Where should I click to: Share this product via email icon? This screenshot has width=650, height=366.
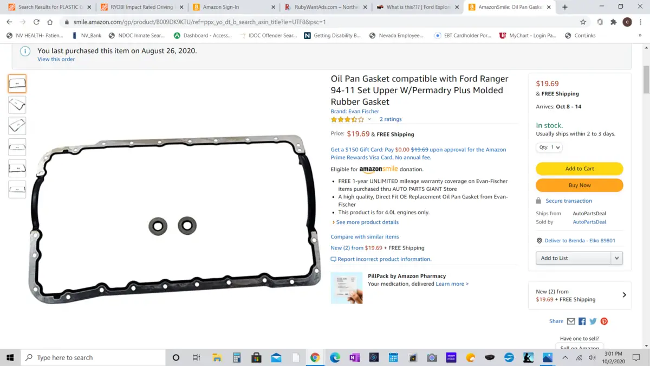571,321
